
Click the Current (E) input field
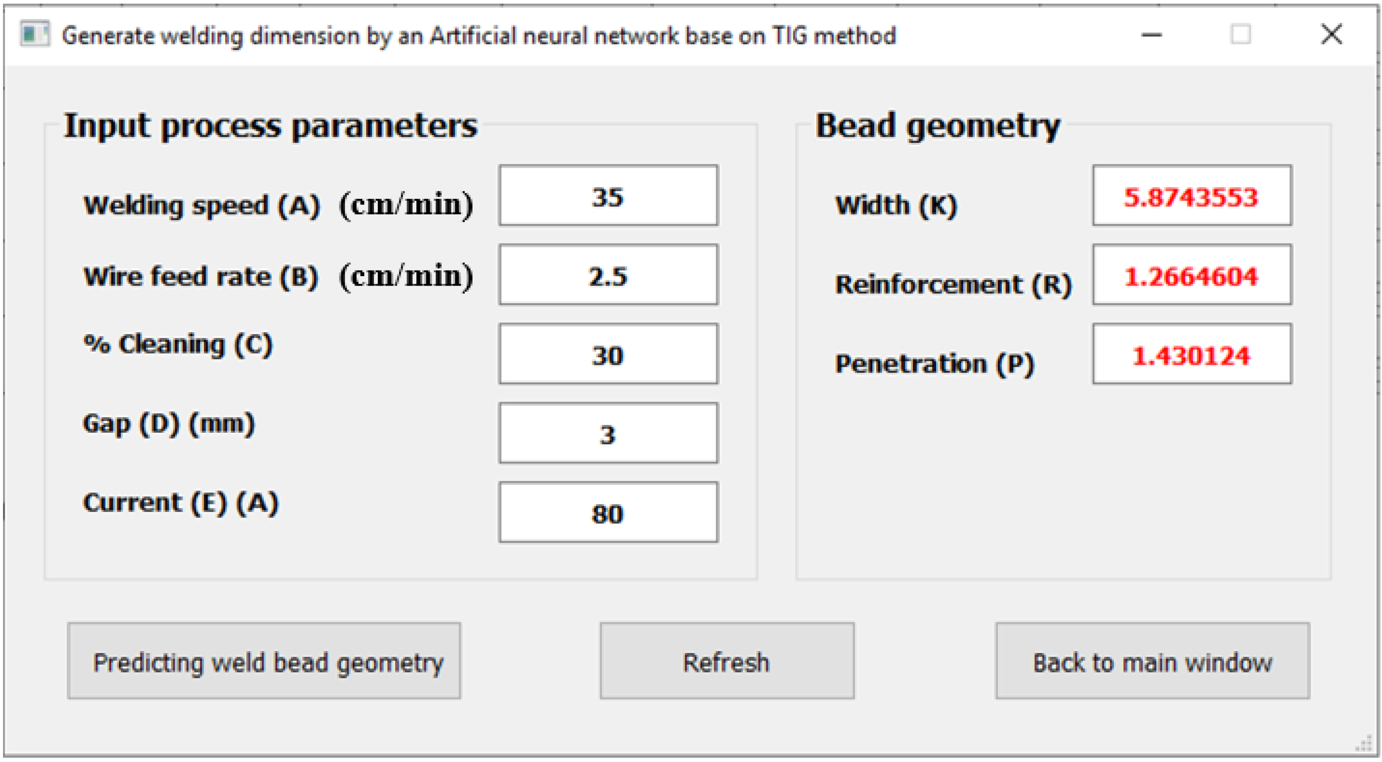click(608, 513)
